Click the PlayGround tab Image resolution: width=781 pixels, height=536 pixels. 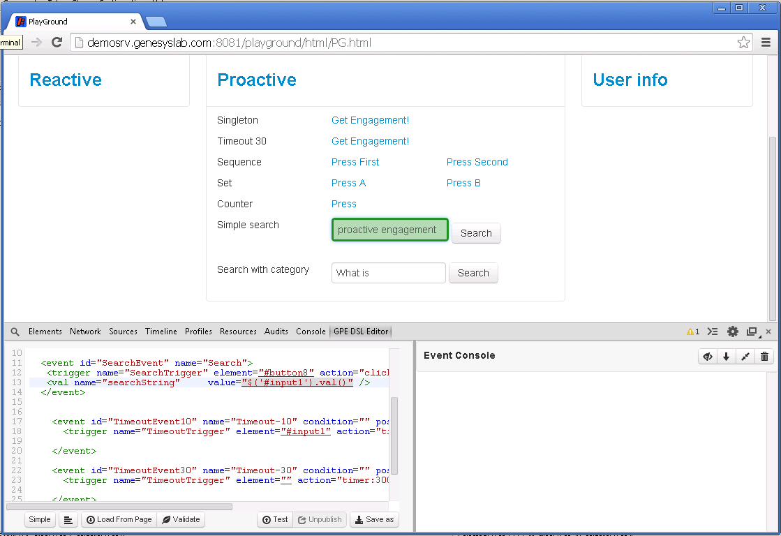tap(75, 22)
